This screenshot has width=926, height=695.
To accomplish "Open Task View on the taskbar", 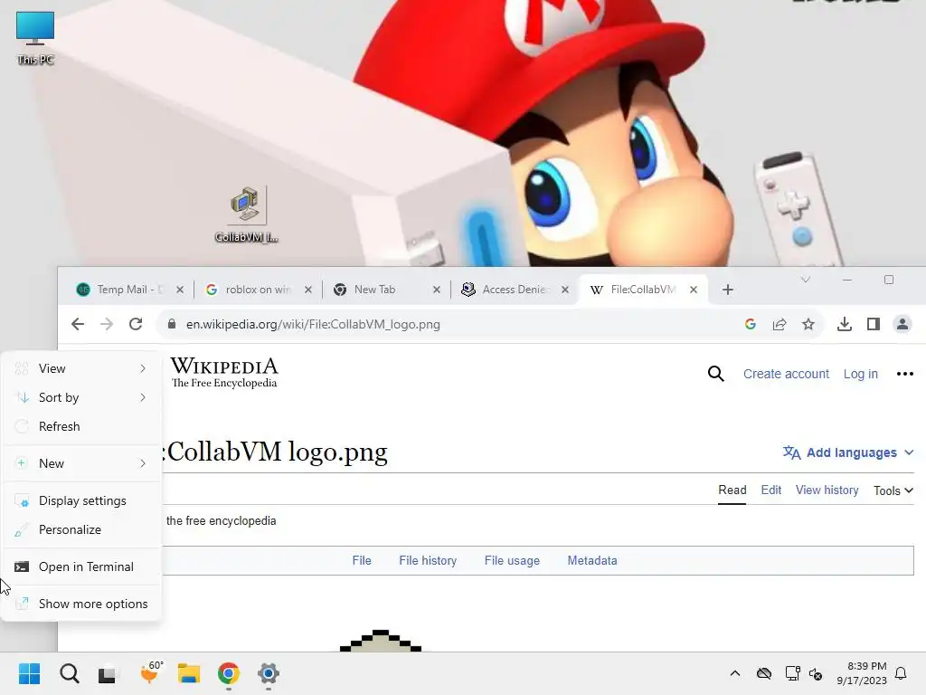I will (x=107, y=673).
